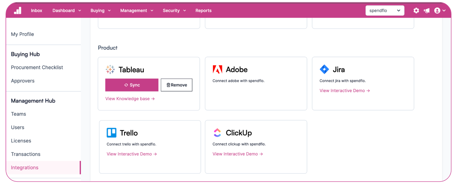Click the Tableau logo icon
Viewport: 458px width, 184px height.
pyautogui.click(x=110, y=70)
